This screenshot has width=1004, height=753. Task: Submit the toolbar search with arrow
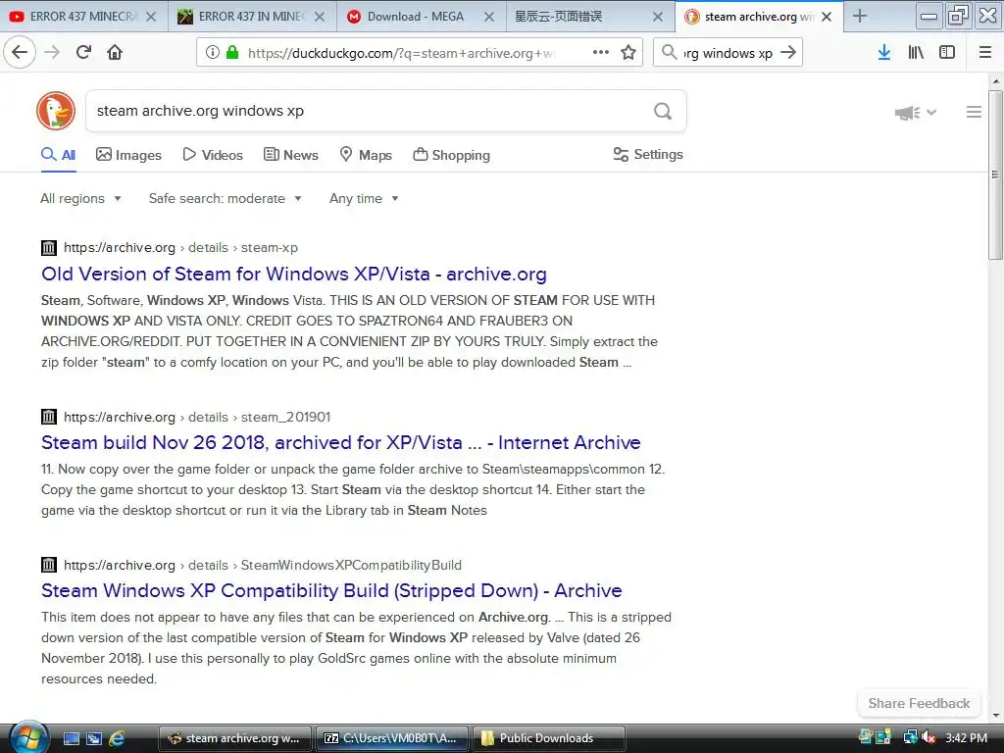[x=789, y=53]
